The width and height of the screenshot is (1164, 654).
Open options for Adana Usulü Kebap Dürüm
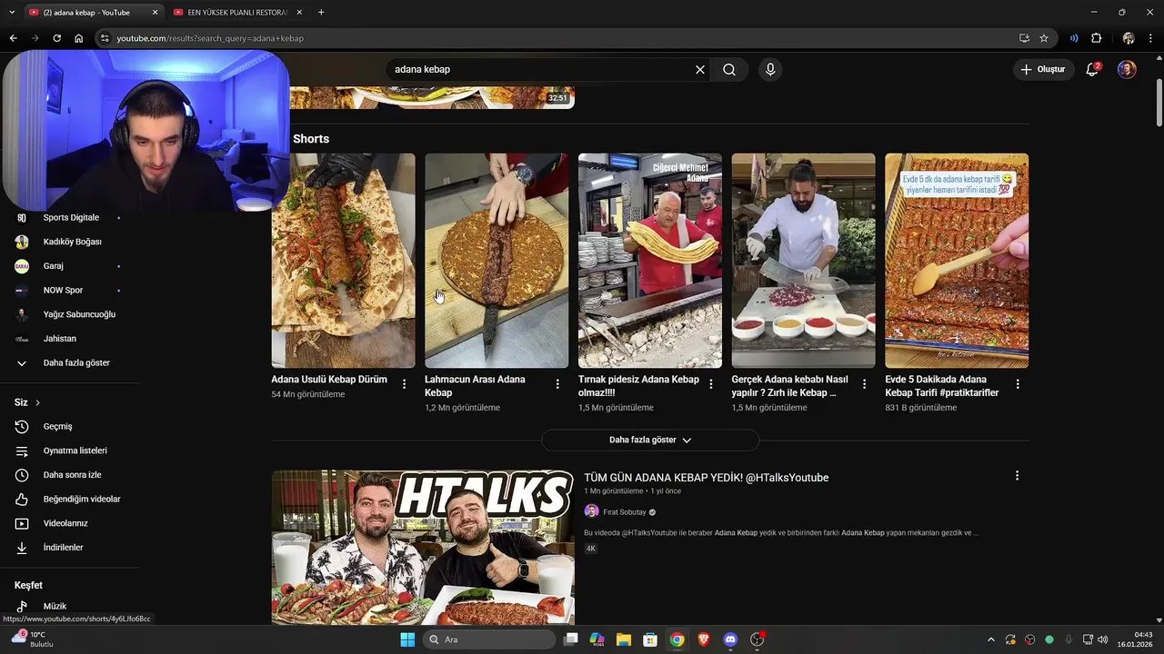[404, 384]
